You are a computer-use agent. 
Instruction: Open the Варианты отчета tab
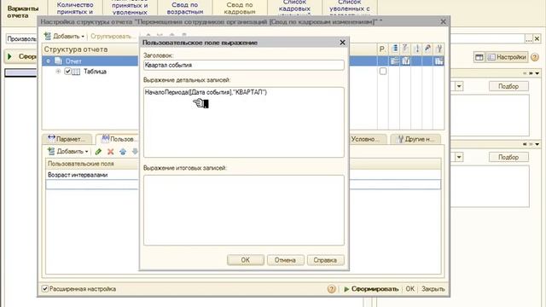click(x=23, y=11)
